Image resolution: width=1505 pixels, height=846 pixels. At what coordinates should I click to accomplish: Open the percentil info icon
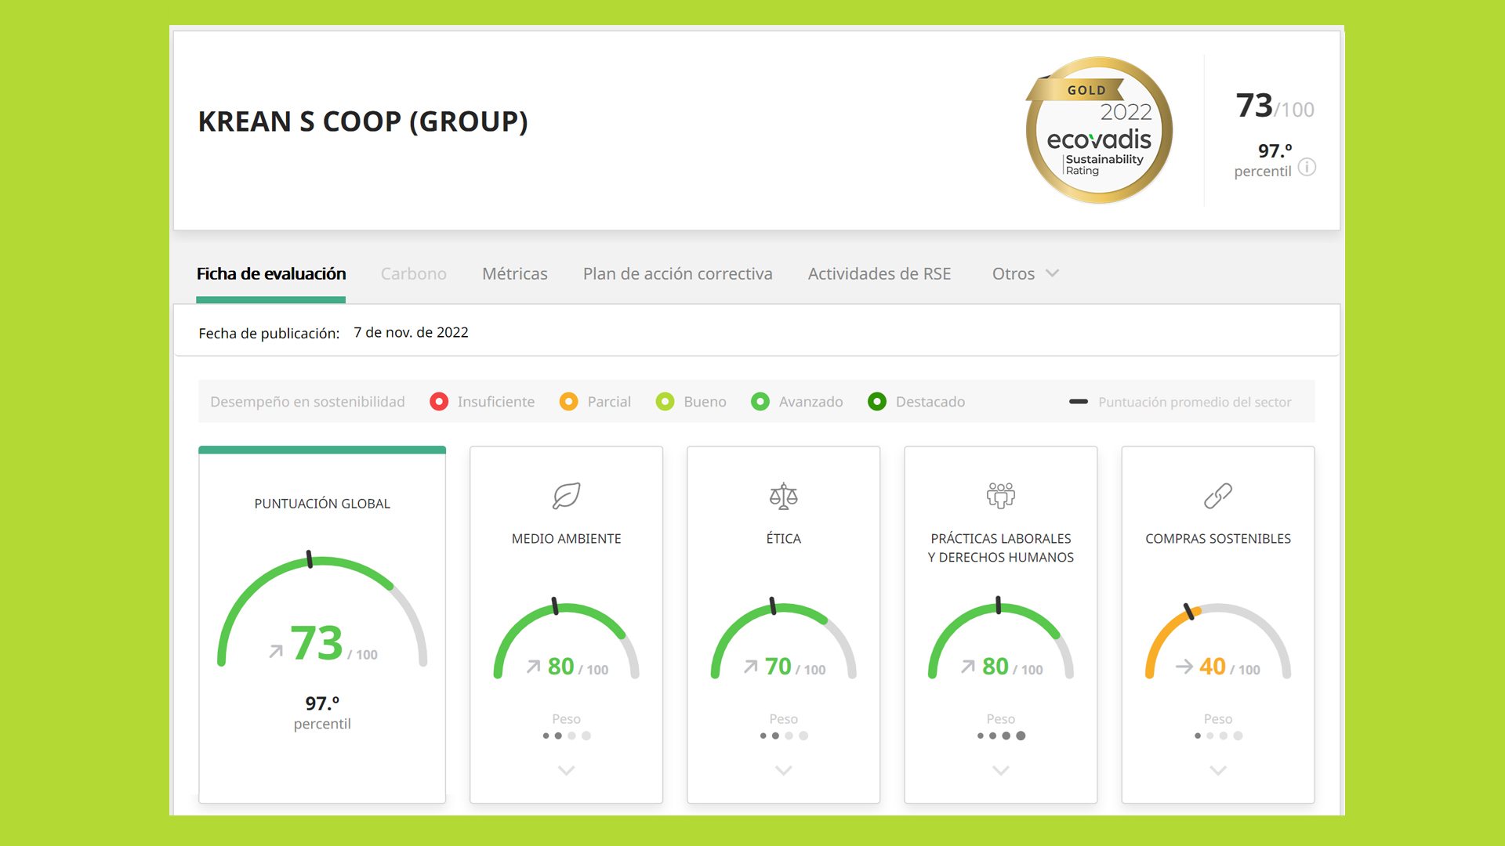[1307, 167]
